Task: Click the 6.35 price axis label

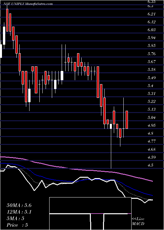Action: pos(152,2)
